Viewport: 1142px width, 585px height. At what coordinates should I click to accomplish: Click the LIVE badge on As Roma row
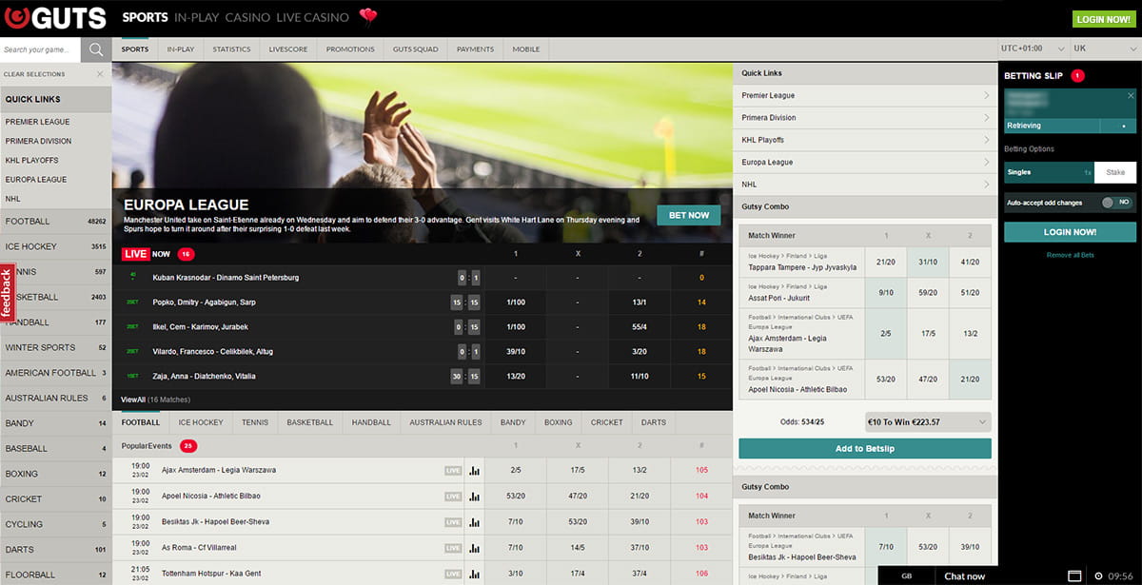pyautogui.click(x=453, y=547)
